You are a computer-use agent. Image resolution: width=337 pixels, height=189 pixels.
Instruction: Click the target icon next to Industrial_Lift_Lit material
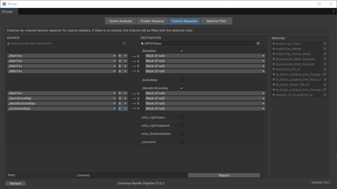[x=325, y=69]
